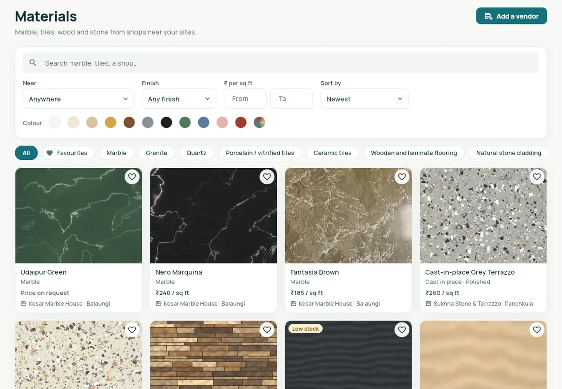Open the Sort by Newest dropdown
Screen dimensions: 562x389
[x=364, y=99]
